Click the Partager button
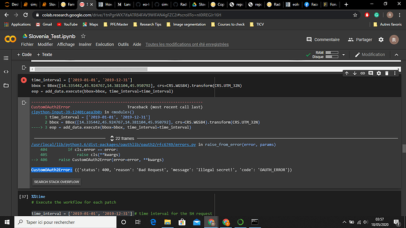 pyautogui.click(x=360, y=39)
